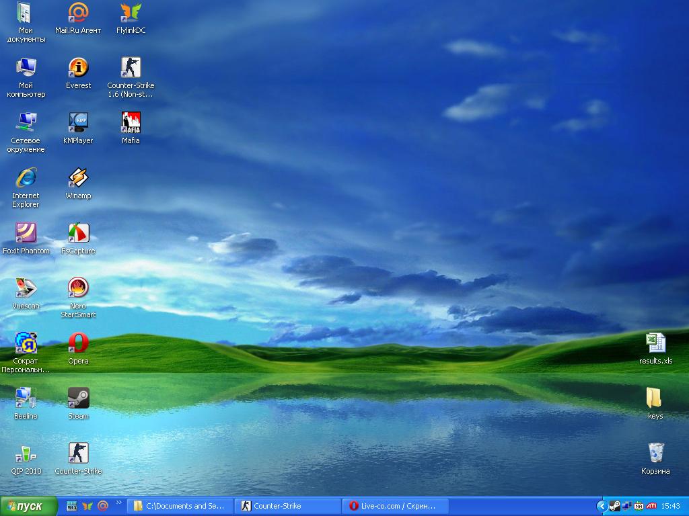Click the Winamp desktop shortcut

[x=78, y=178]
